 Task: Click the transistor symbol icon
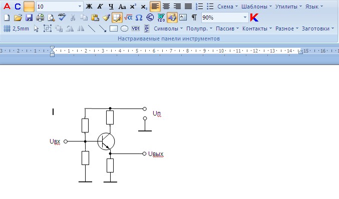pos(150,17)
